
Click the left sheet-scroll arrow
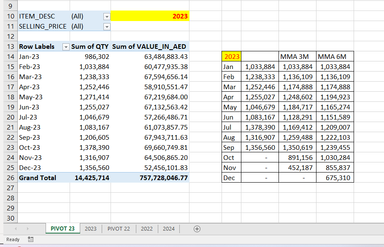16,228
